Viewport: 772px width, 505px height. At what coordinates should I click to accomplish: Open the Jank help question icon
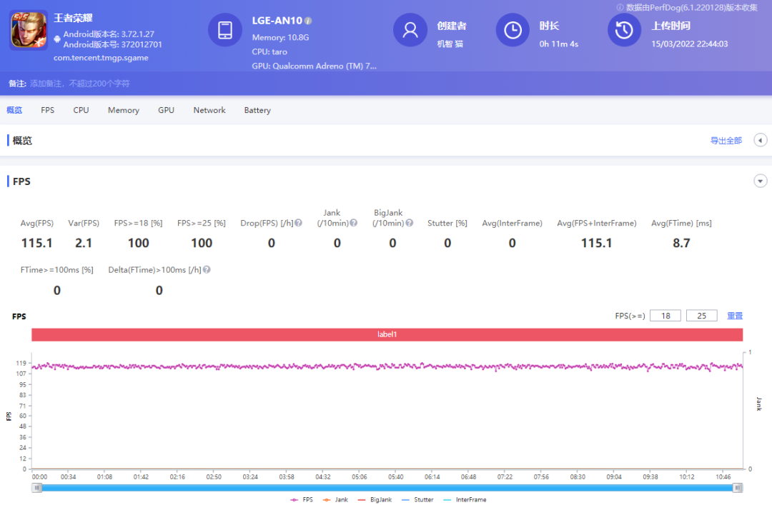353,223
